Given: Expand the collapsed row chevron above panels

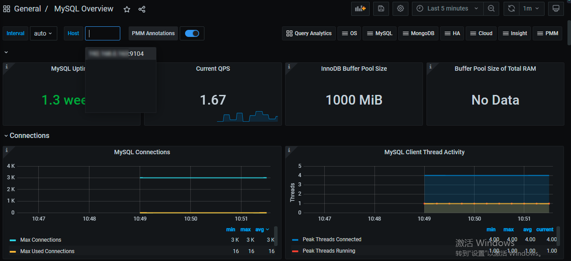Looking at the screenshot, I should coord(6,52).
